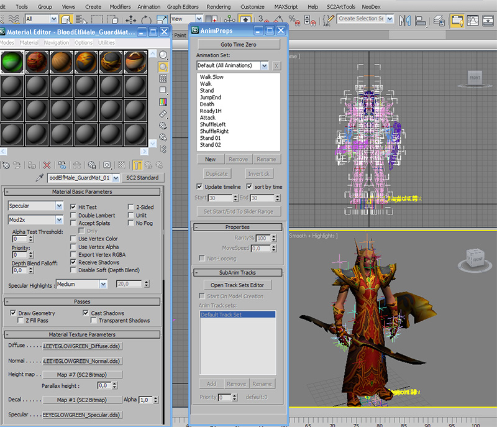This screenshot has height=427, width=497.
Task: Open the Animation Set dropdown
Action: (265, 66)
